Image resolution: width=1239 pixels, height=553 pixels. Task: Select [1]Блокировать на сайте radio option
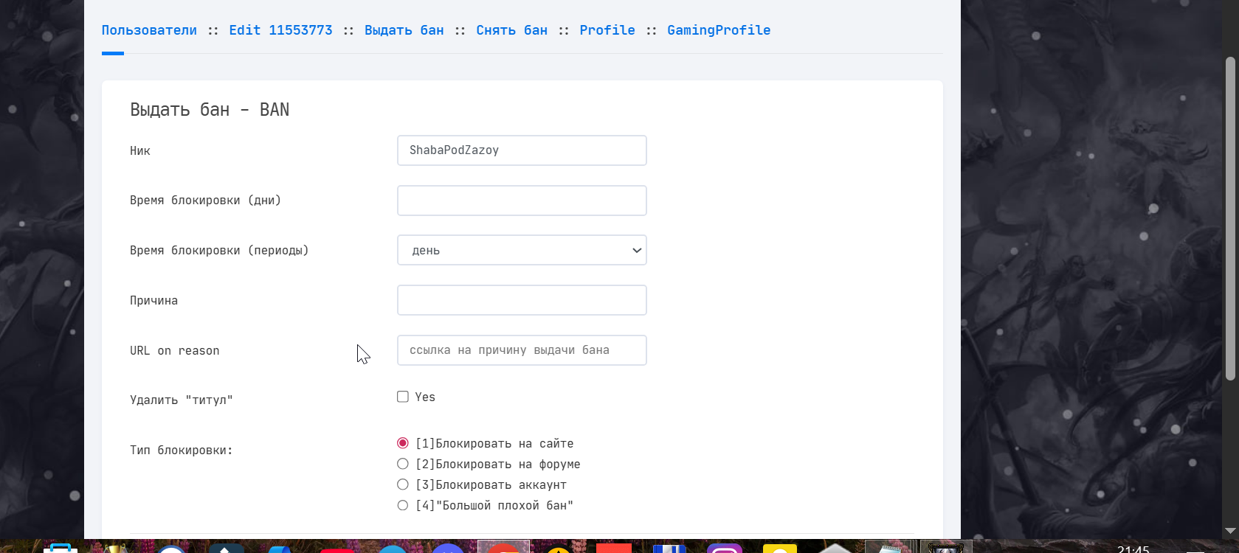click(x=403, y=443)
